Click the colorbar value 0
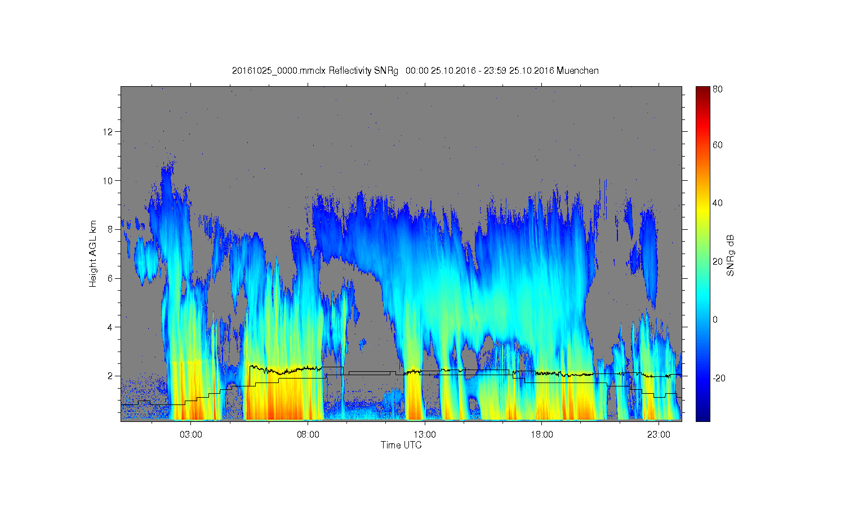 point(715,320)
